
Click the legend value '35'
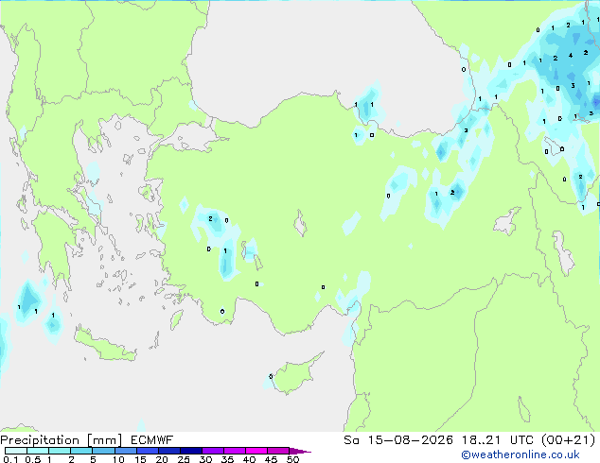pos(227,459)
